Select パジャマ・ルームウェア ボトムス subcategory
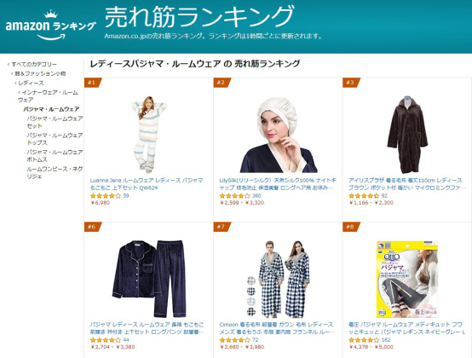 (55, 156)
